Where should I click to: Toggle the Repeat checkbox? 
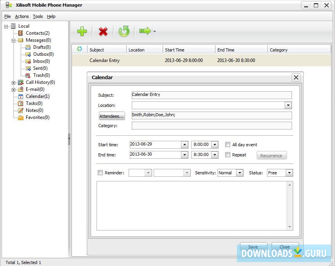228,155
